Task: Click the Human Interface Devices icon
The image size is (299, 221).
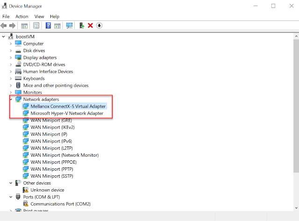Action: (x=18, y=72)
